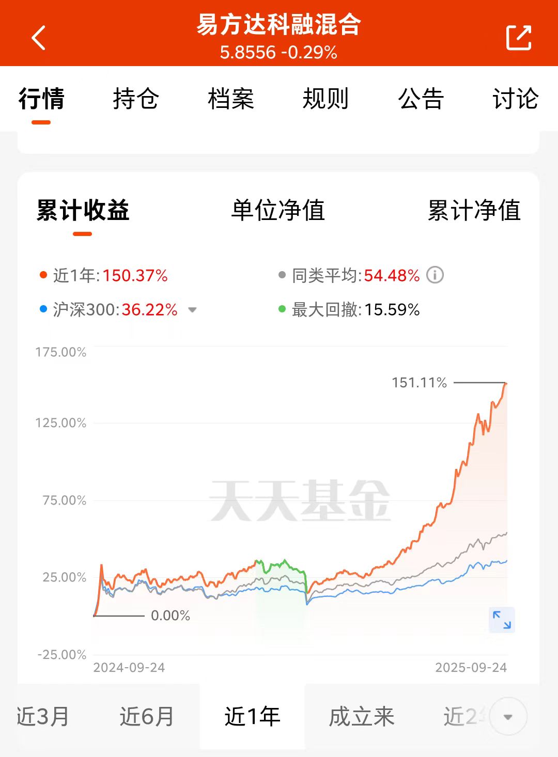
Task: Tap the info icon beside 同类平均
Action: (x=435, y=275)
